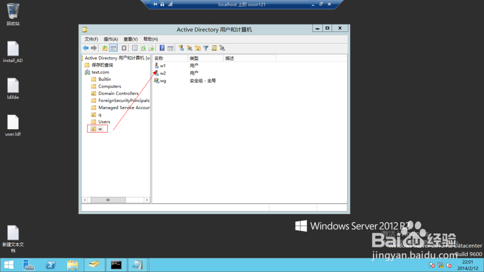
Task: Open PowerShell from the taskbar
Action: (51, 265)
